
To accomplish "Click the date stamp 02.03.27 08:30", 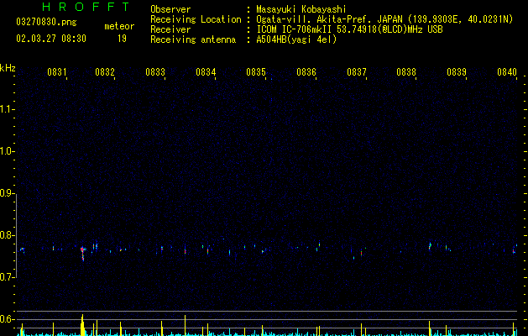I will 51,39.
